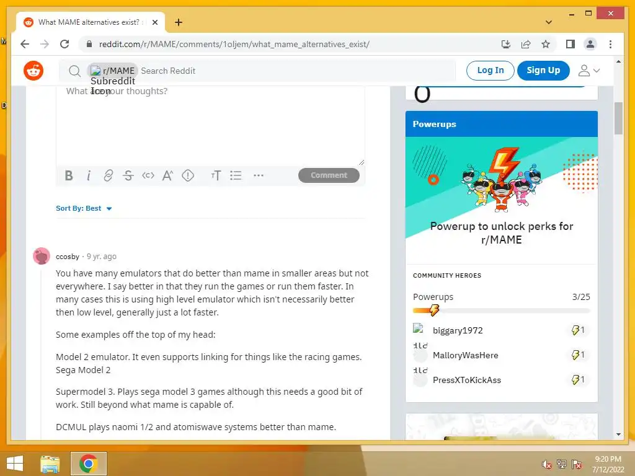Viewport: 635px width, 476px height.
Task: Open the Action Center flag icon
Action: pos(577,464)
